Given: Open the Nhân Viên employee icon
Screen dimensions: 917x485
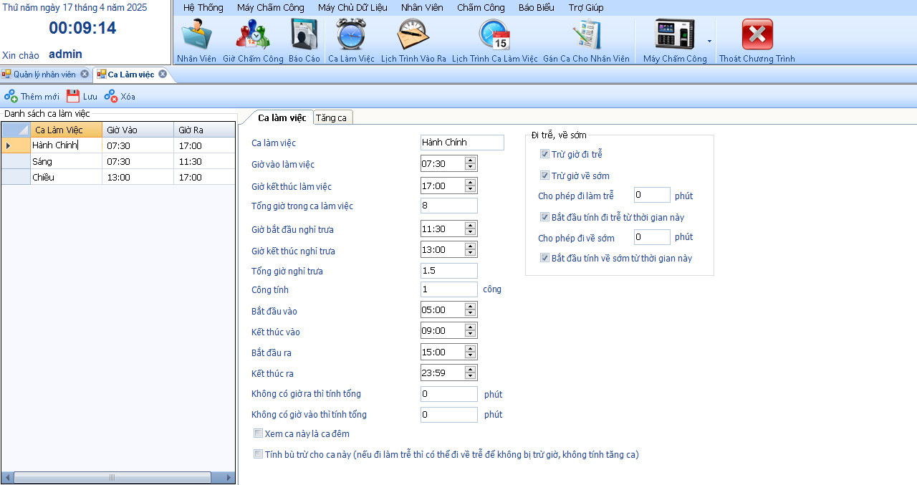Looking at the screenshot, I should pos(196,36).
